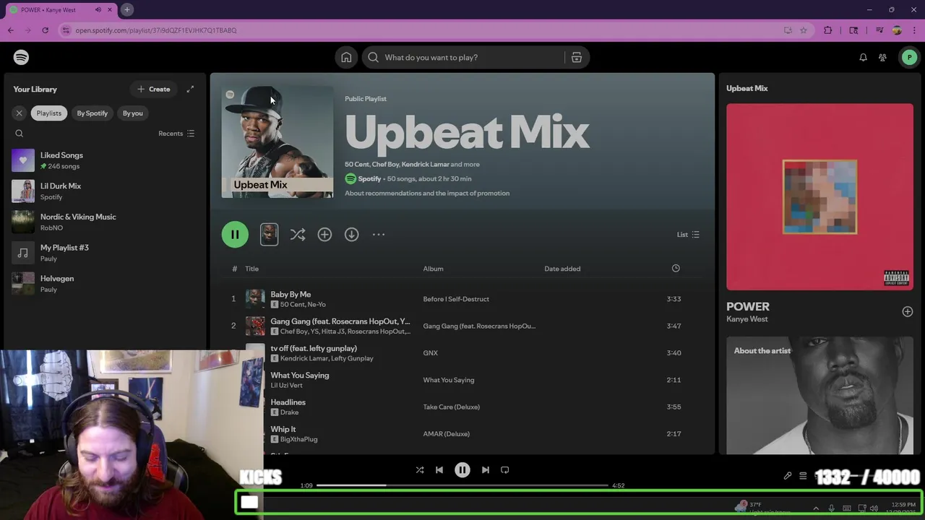Select the Gang Gang track row
Viewport: 925px width, 520px height.
click(x=462, y=326)
